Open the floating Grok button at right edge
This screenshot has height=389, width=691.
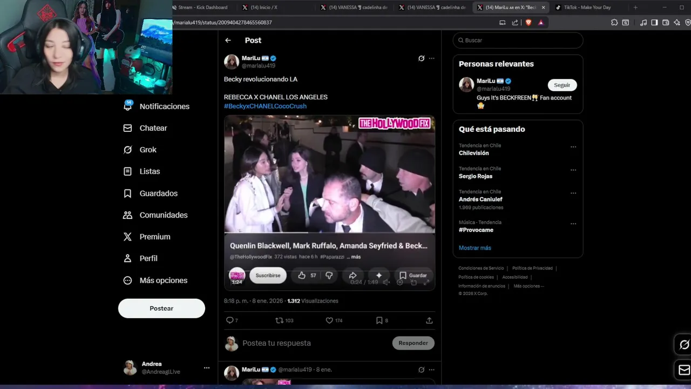[x=683, y=345]
